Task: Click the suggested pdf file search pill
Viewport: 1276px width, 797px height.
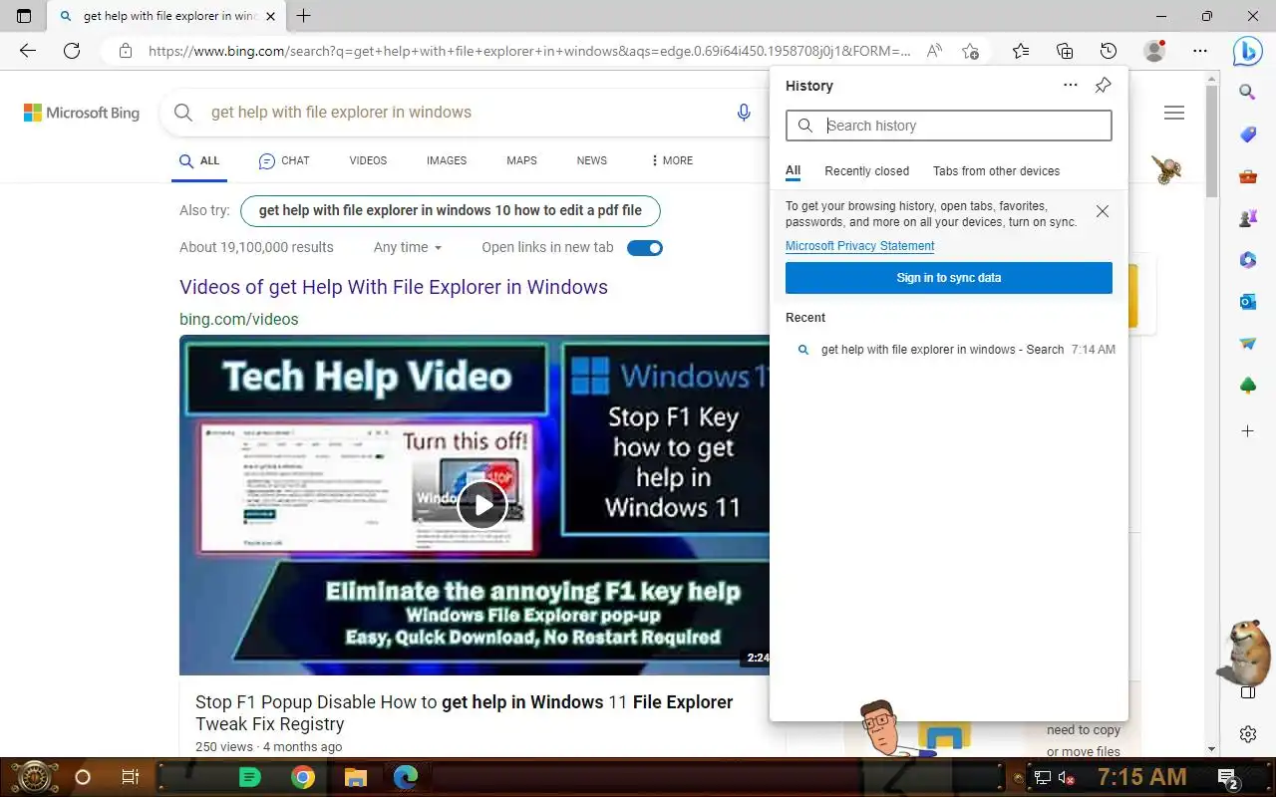Action: pos(451,211)
